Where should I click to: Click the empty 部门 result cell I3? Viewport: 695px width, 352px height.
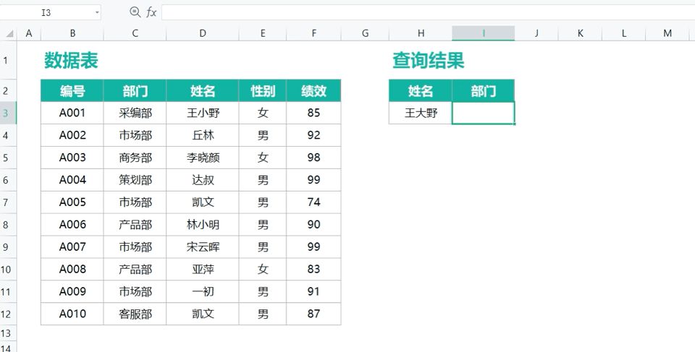pyautogui.click(x=483, y=113)
